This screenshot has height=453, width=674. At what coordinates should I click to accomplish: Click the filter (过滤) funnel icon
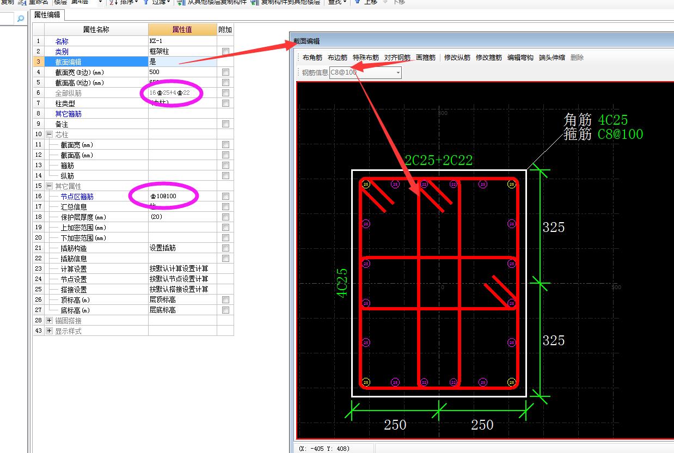tap(146, 2)
